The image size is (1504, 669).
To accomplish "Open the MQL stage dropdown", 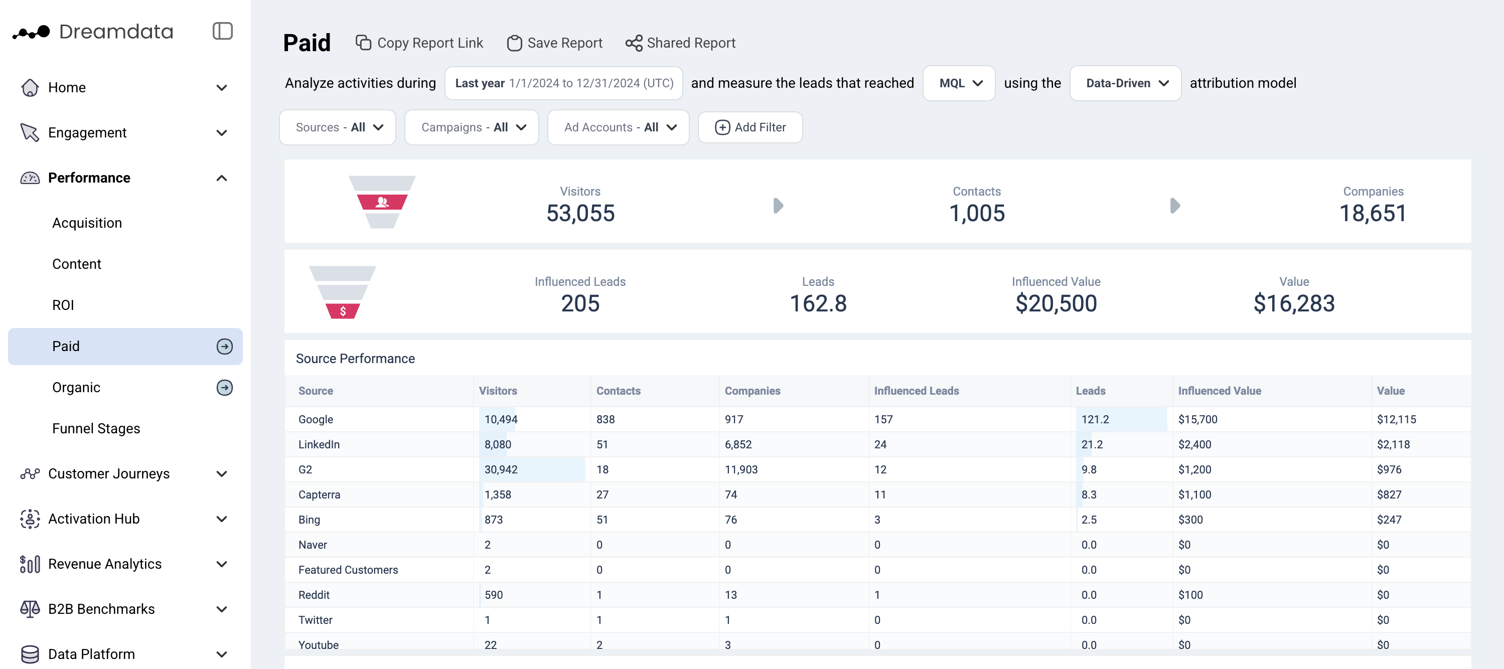I will 959,83.
